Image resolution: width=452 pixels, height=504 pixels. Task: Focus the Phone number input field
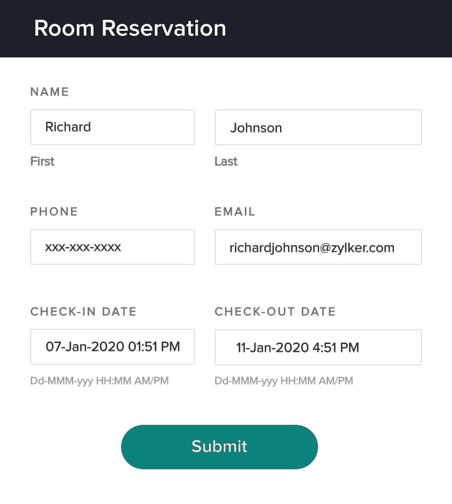point(112,247)
